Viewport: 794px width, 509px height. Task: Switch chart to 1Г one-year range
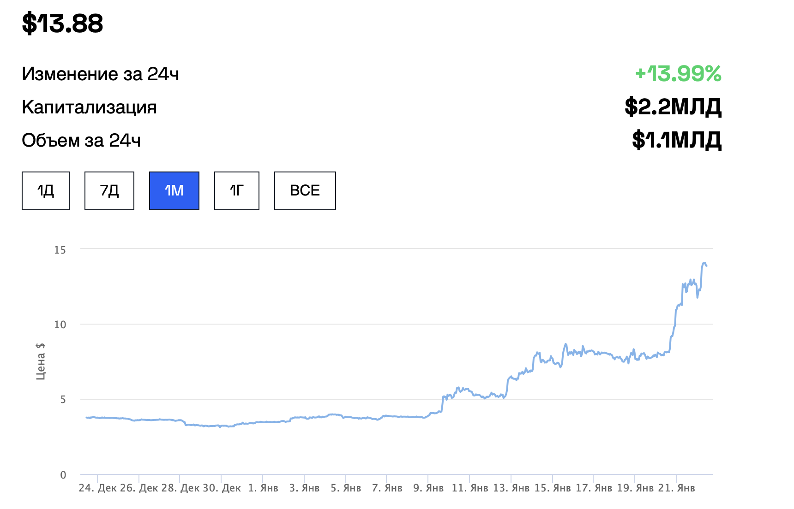point(237,191)
